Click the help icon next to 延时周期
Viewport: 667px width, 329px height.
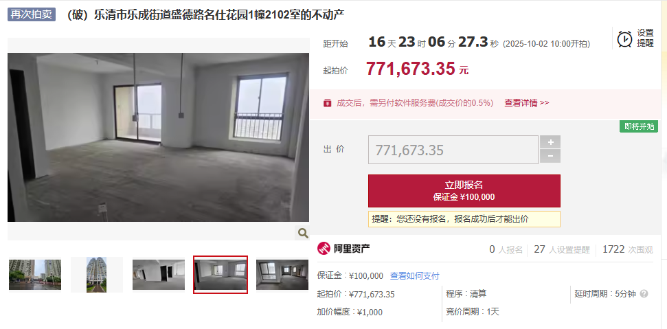click(x=644, y=294)
